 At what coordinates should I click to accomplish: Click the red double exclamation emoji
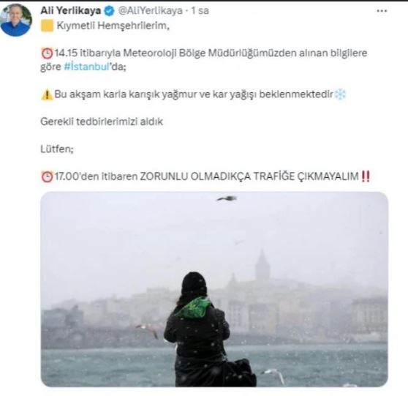[366, 176]
